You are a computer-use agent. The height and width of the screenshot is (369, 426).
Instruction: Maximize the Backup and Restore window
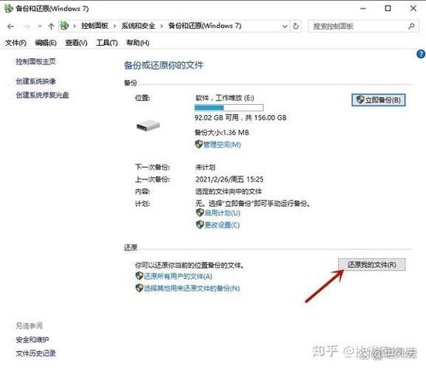coord(388,9)
